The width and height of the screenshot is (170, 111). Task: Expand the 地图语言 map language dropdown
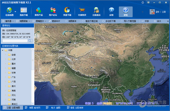pyautogui.click(x=23, y=21)
